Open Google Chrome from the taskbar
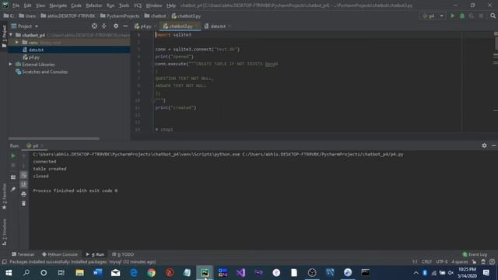This screenshot has width=498, height=280. [x=152, y=273]
